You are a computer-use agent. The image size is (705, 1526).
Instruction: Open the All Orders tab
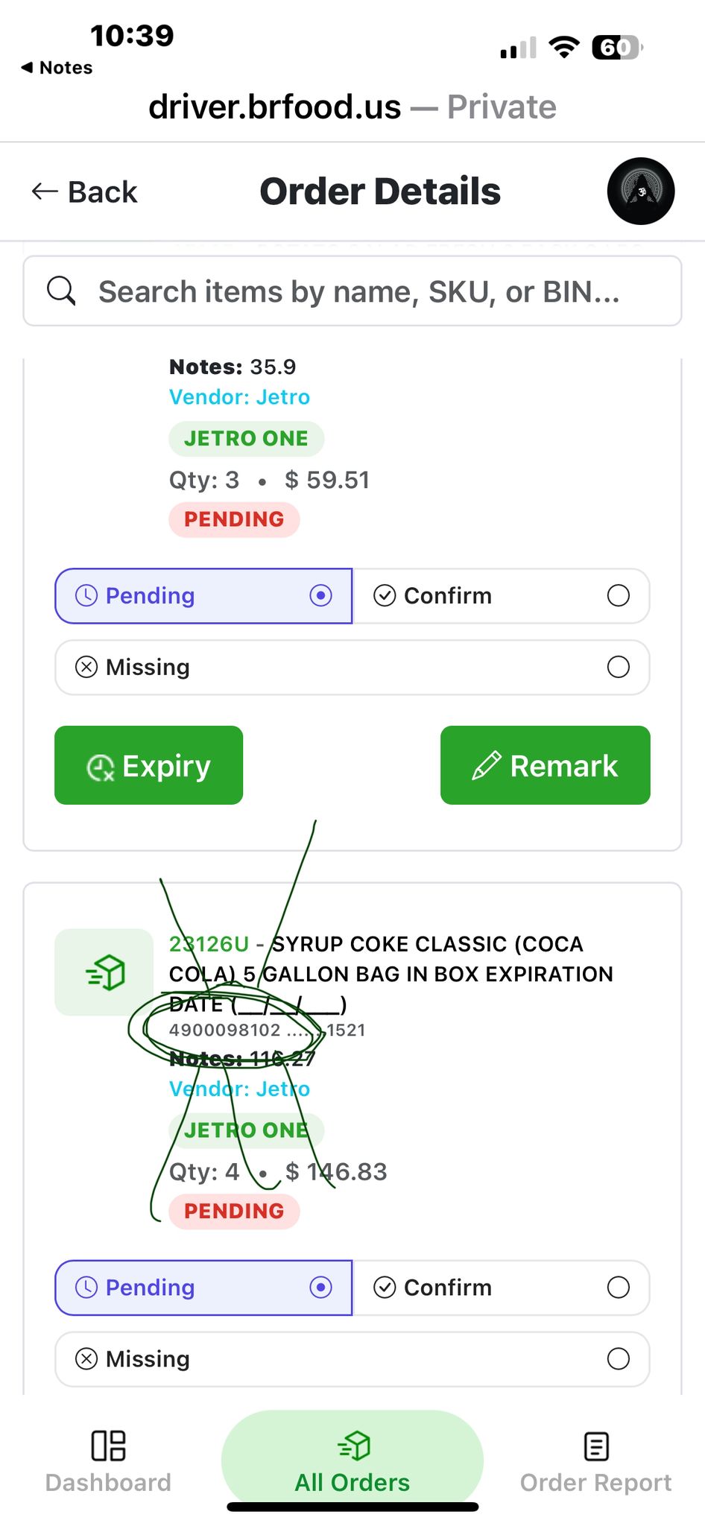click(x=352, y=1462)
